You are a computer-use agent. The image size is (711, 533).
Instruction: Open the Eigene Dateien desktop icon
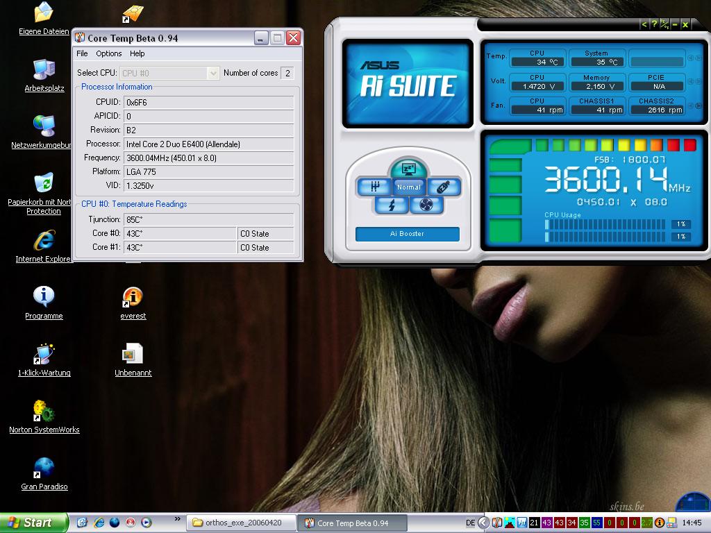click(44, 19)
